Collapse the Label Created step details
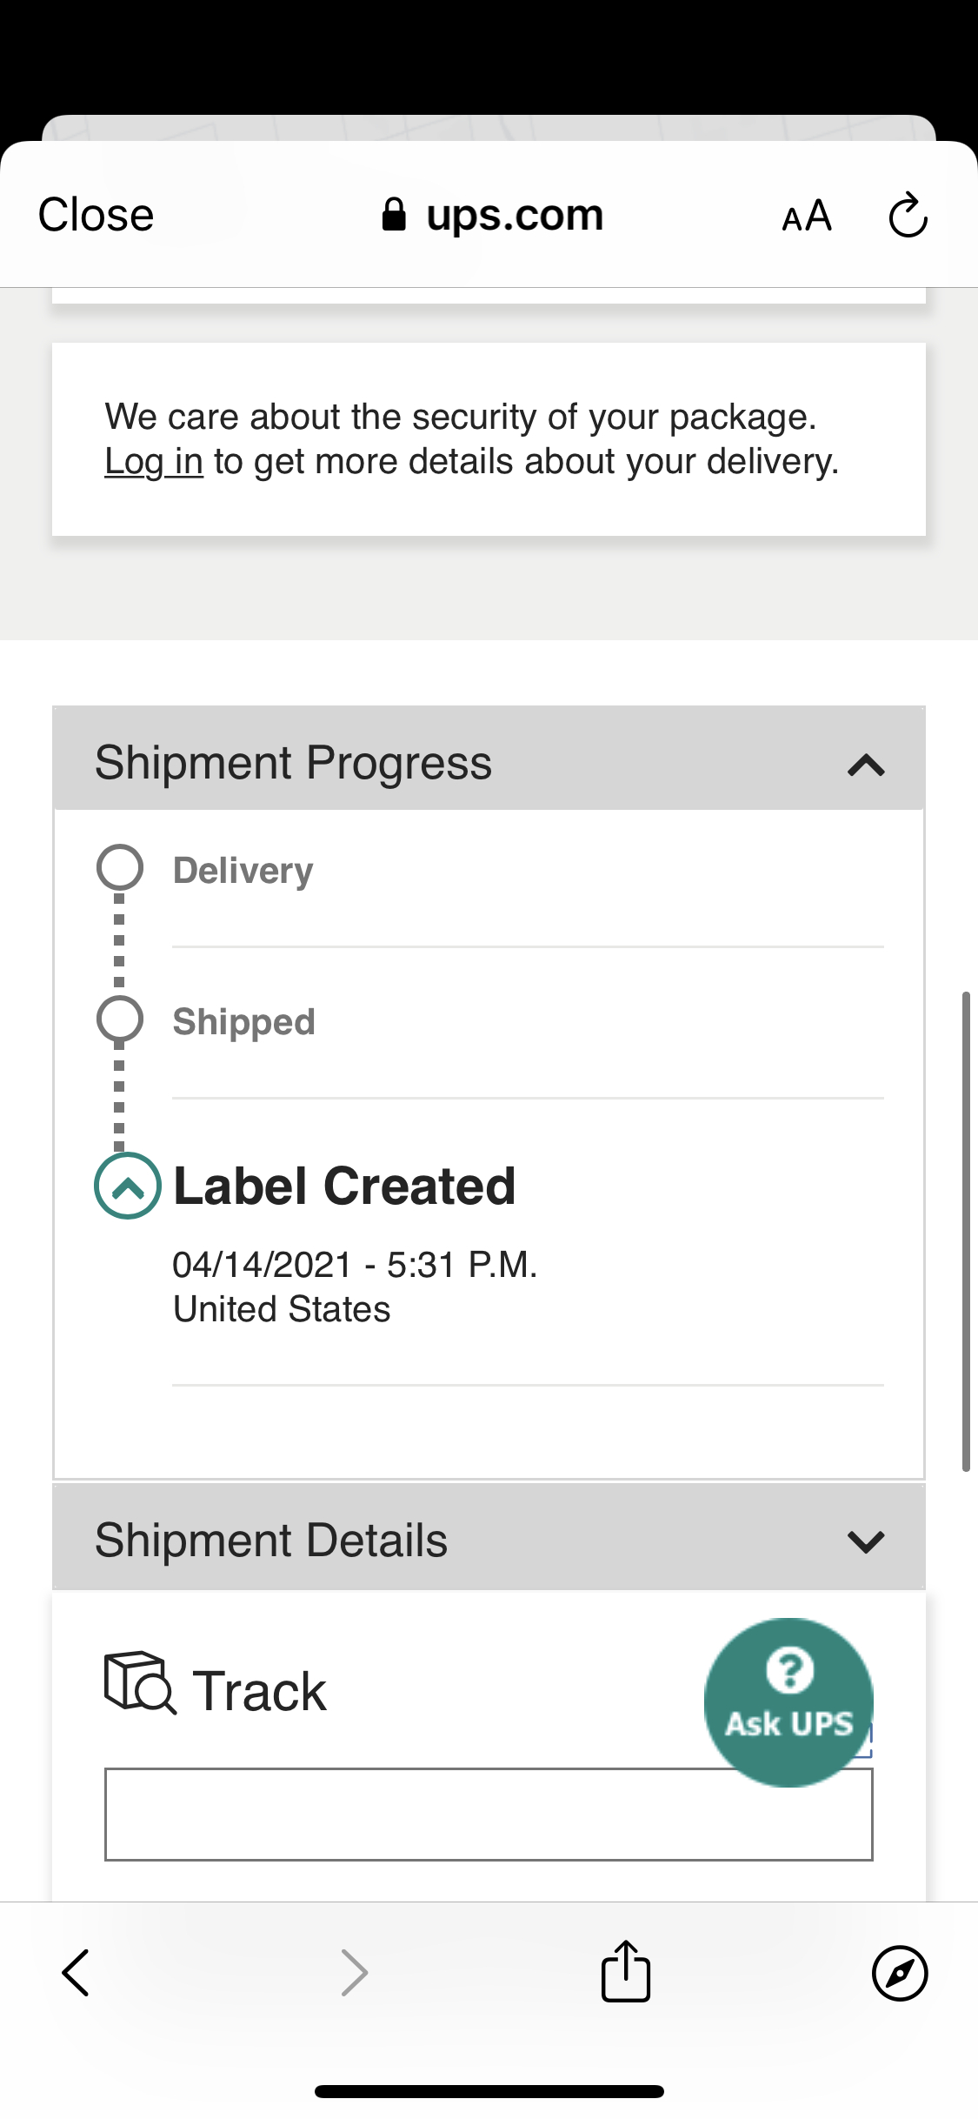This screenshot has width=978, height=2119. tap(128, 1186)
